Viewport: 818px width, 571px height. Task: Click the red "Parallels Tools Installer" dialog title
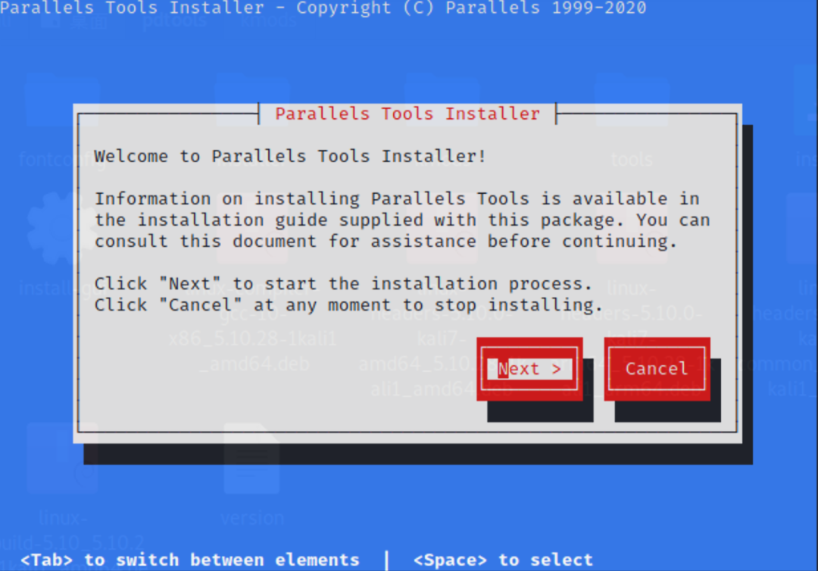pyautogui.click(x=407, y=114)
